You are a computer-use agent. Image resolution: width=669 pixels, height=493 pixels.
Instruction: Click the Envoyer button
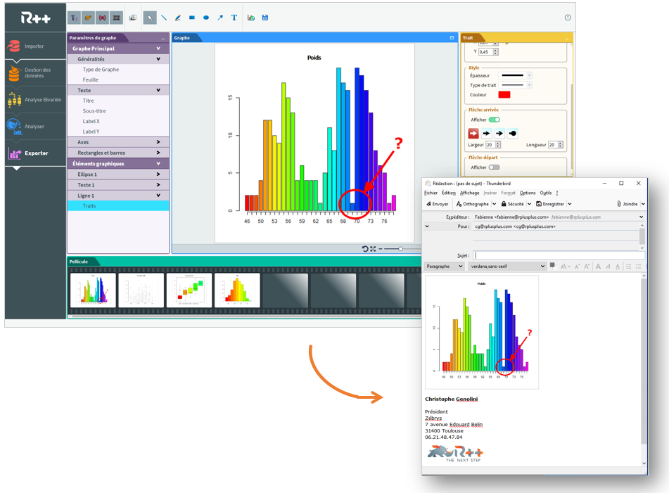pos(438,204)
